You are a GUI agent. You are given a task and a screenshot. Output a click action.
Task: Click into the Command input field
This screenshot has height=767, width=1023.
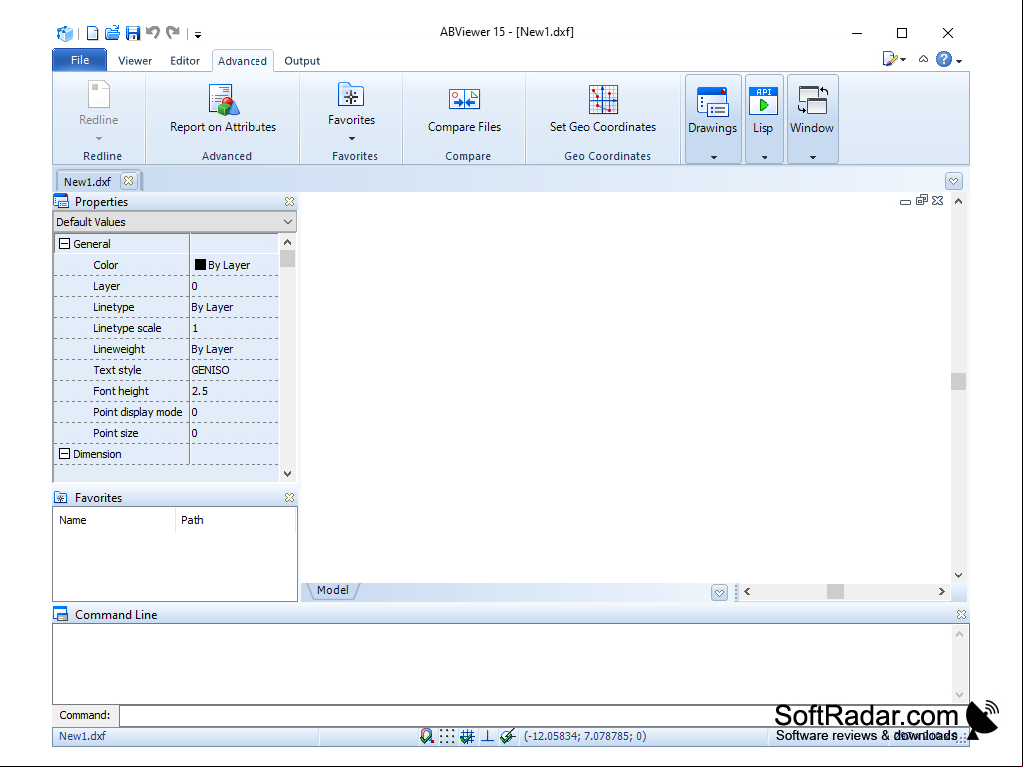coord(543,715)
